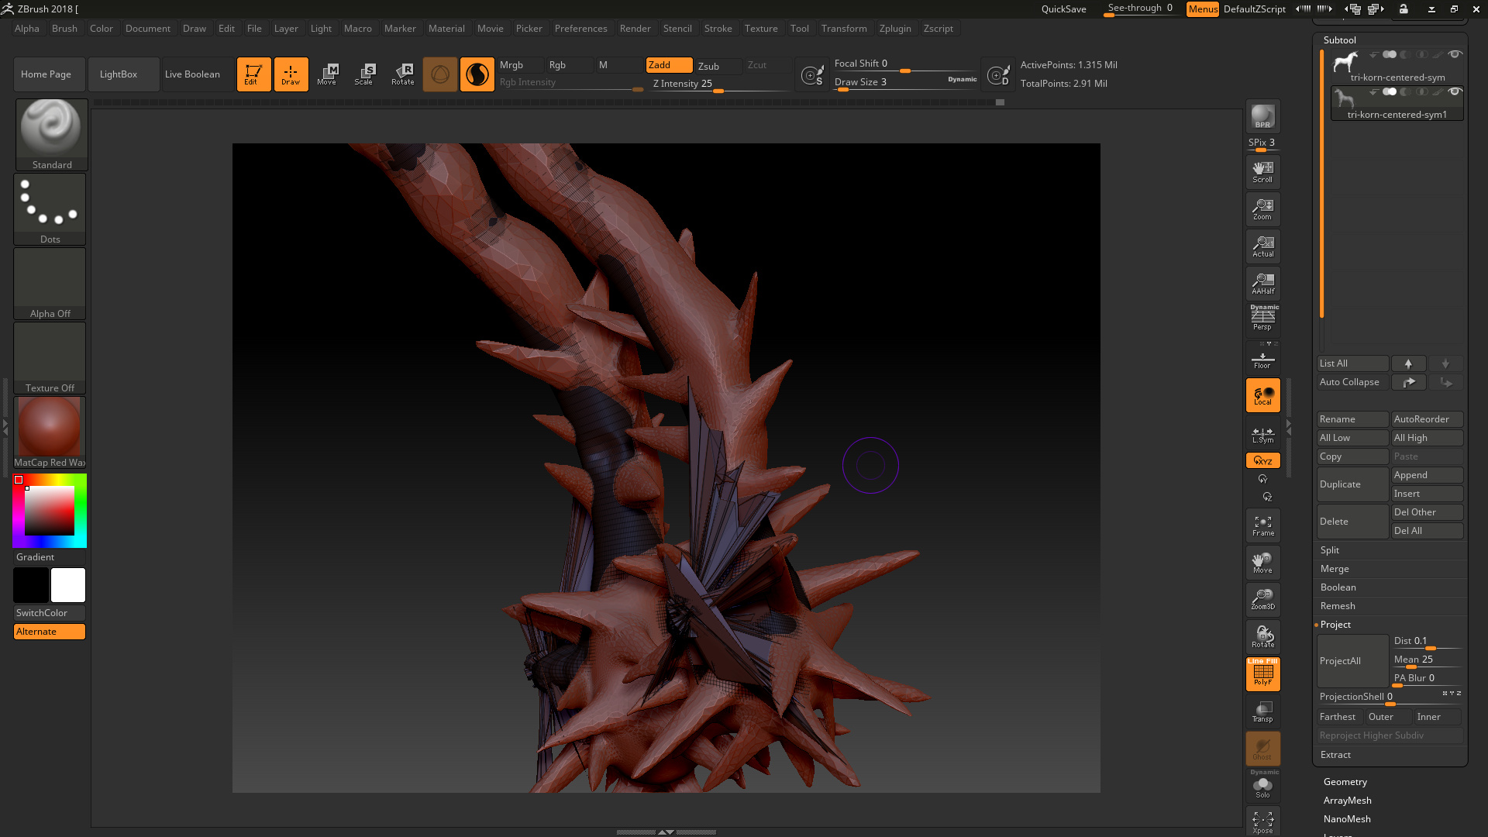Activate Edit mode button
Screen dimensions: 1488x837
[x=253, y=74]
